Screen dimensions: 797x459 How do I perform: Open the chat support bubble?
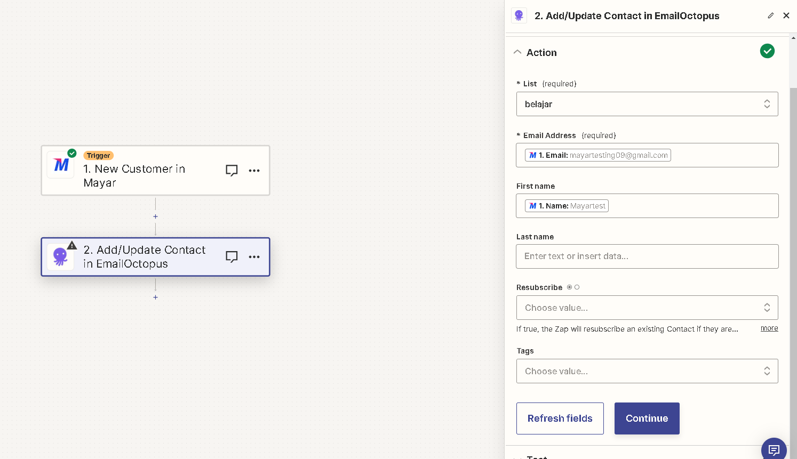point(774,449)
